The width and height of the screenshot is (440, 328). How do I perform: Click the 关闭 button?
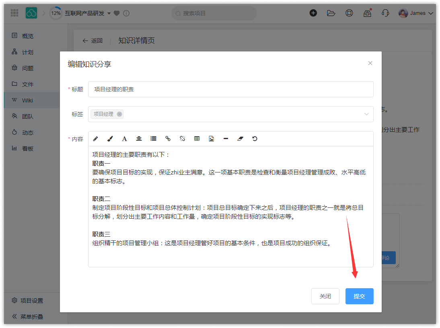325,296
